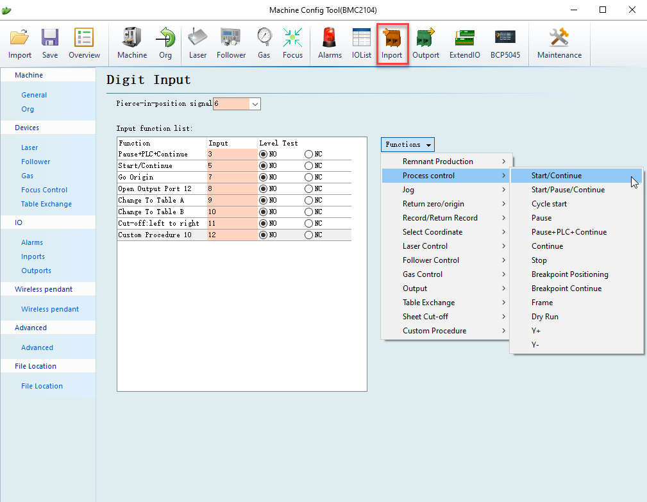Click the Input cell for Go Origin

[x=232, y=178]
